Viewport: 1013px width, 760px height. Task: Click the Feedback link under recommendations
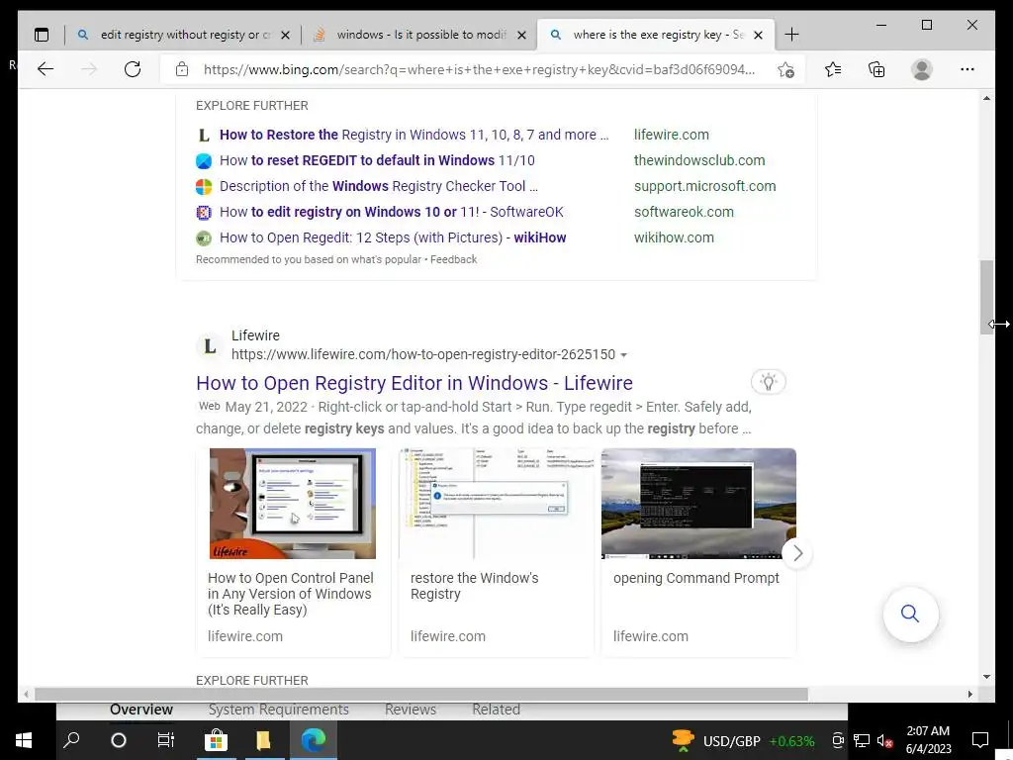point(453,259)
